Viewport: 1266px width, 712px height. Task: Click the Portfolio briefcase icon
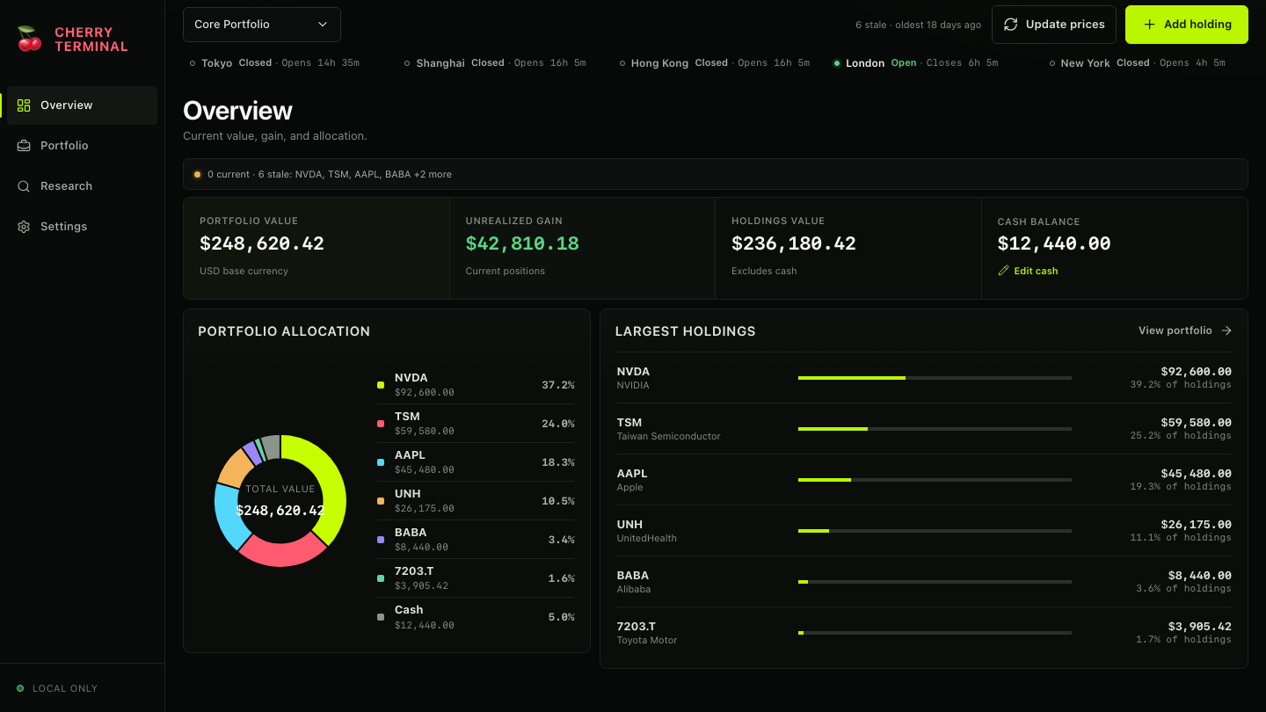point(24,146)
